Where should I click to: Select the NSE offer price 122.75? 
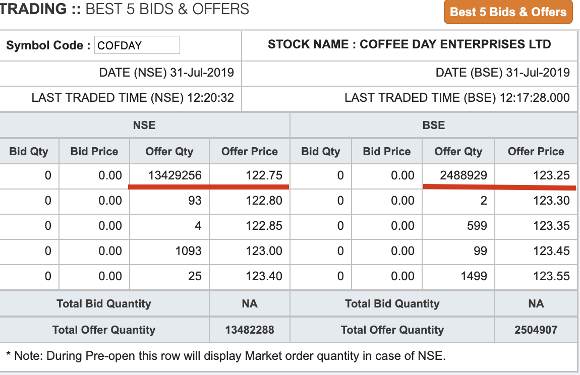tap(264, 175)
